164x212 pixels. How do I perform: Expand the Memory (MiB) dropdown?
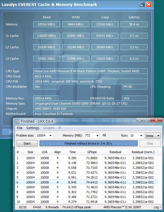pyautogui.click(x=97, y=136)
